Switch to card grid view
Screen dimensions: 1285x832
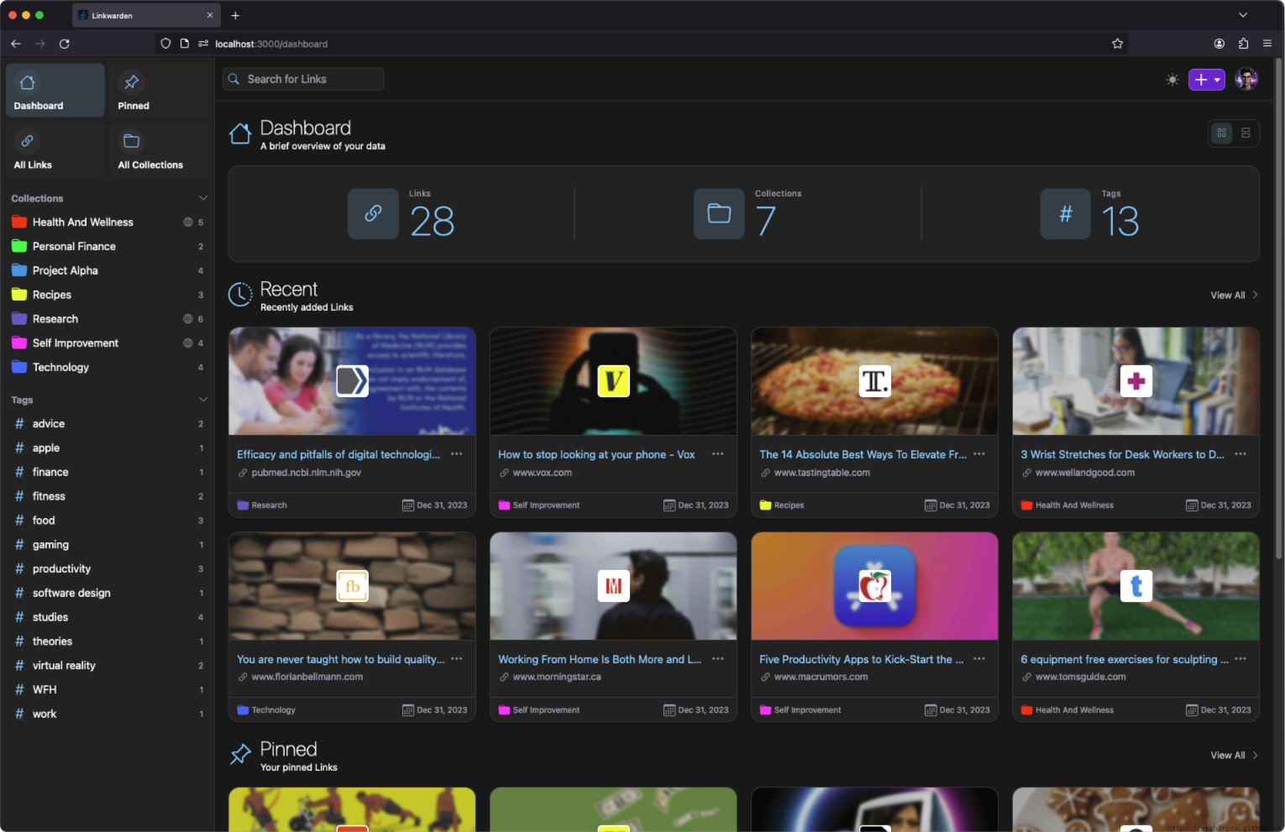coord(1222,133)
